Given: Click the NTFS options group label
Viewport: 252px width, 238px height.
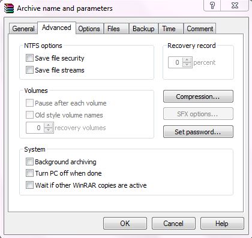Looking at the screenshot, I should pyautogui.click(x=43, y=46).
